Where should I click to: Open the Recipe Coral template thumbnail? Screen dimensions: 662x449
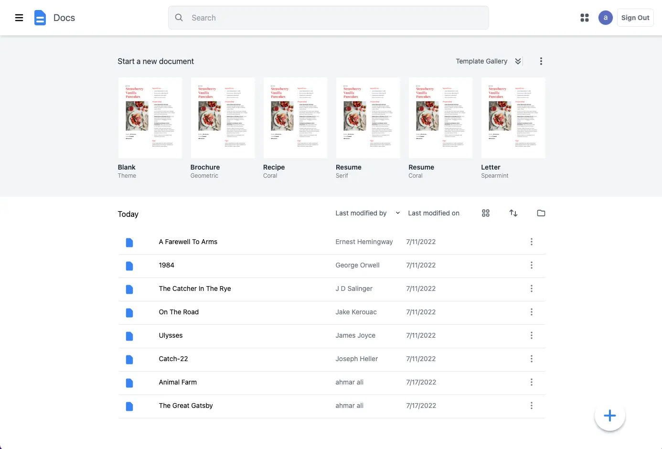point(295,118)
